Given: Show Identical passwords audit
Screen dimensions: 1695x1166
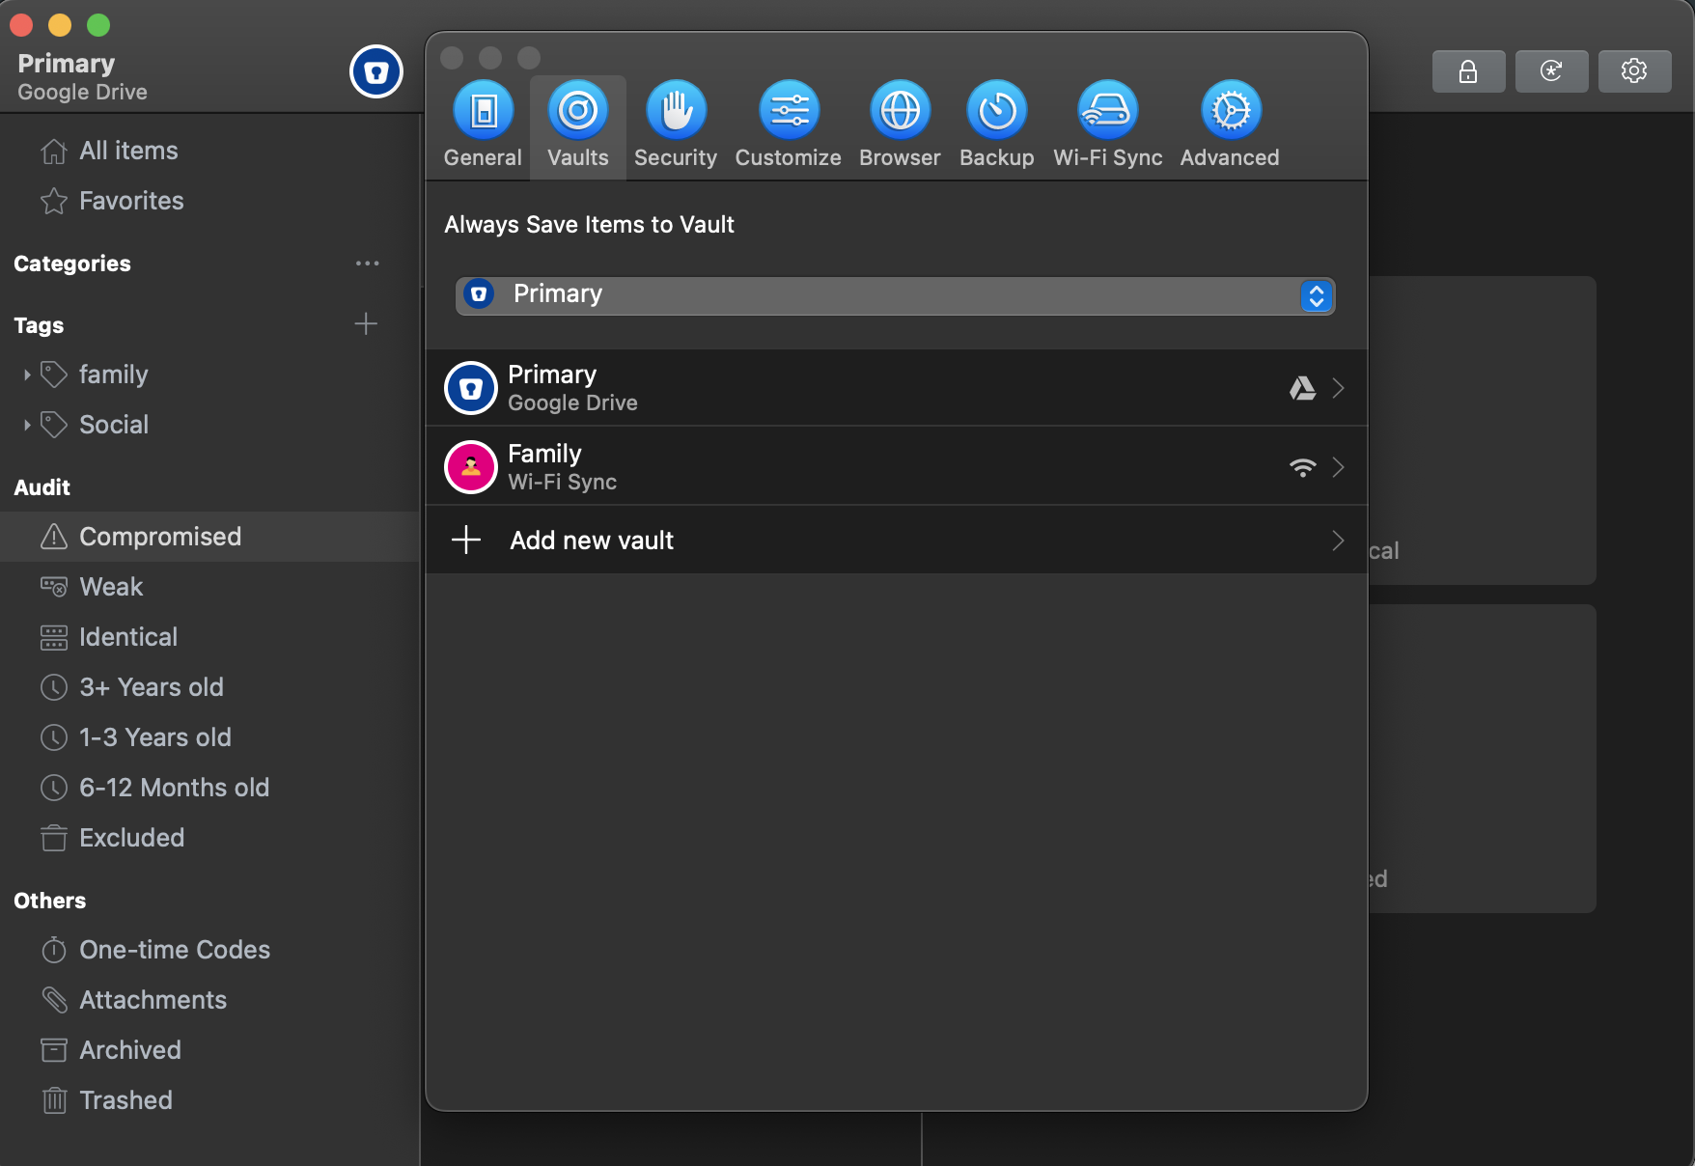Looking at the screenshot, I should (210, 637).
